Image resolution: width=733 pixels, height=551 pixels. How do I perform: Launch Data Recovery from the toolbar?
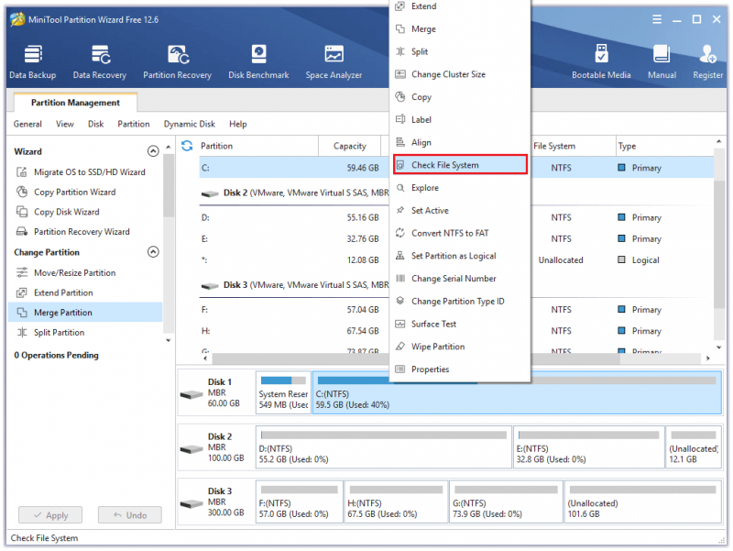[x=100, y=61]
